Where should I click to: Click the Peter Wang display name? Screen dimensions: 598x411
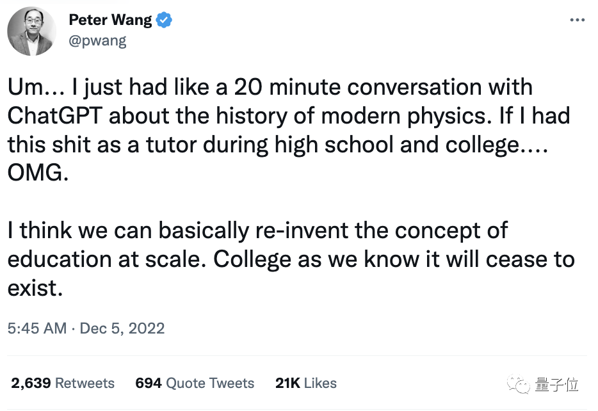click(x=111, y=20)
